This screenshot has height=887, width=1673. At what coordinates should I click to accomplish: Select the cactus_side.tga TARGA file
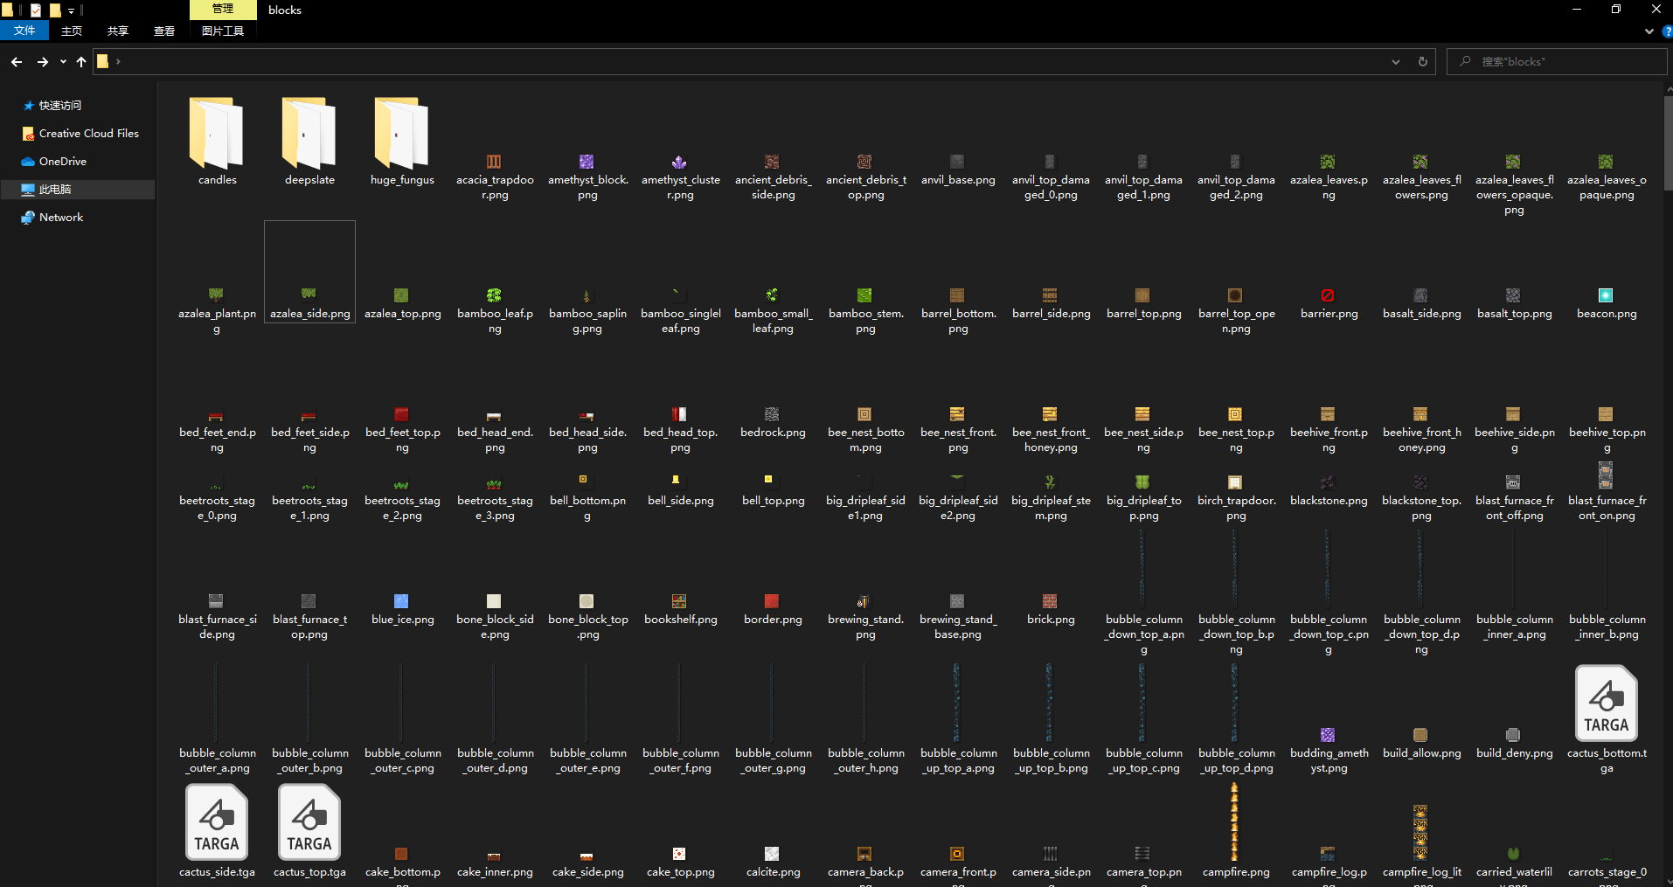point(217,830)
